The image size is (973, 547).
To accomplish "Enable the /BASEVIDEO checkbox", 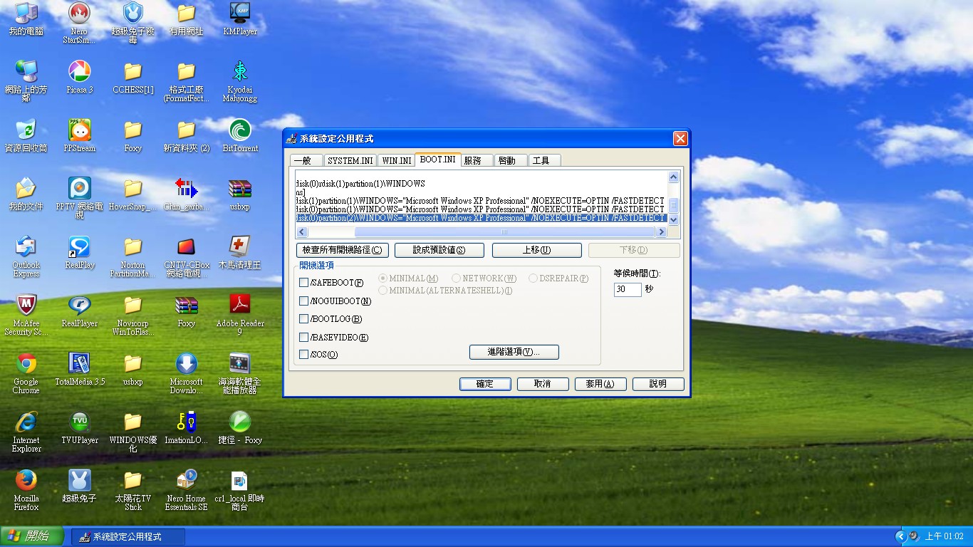I will 304,337.
